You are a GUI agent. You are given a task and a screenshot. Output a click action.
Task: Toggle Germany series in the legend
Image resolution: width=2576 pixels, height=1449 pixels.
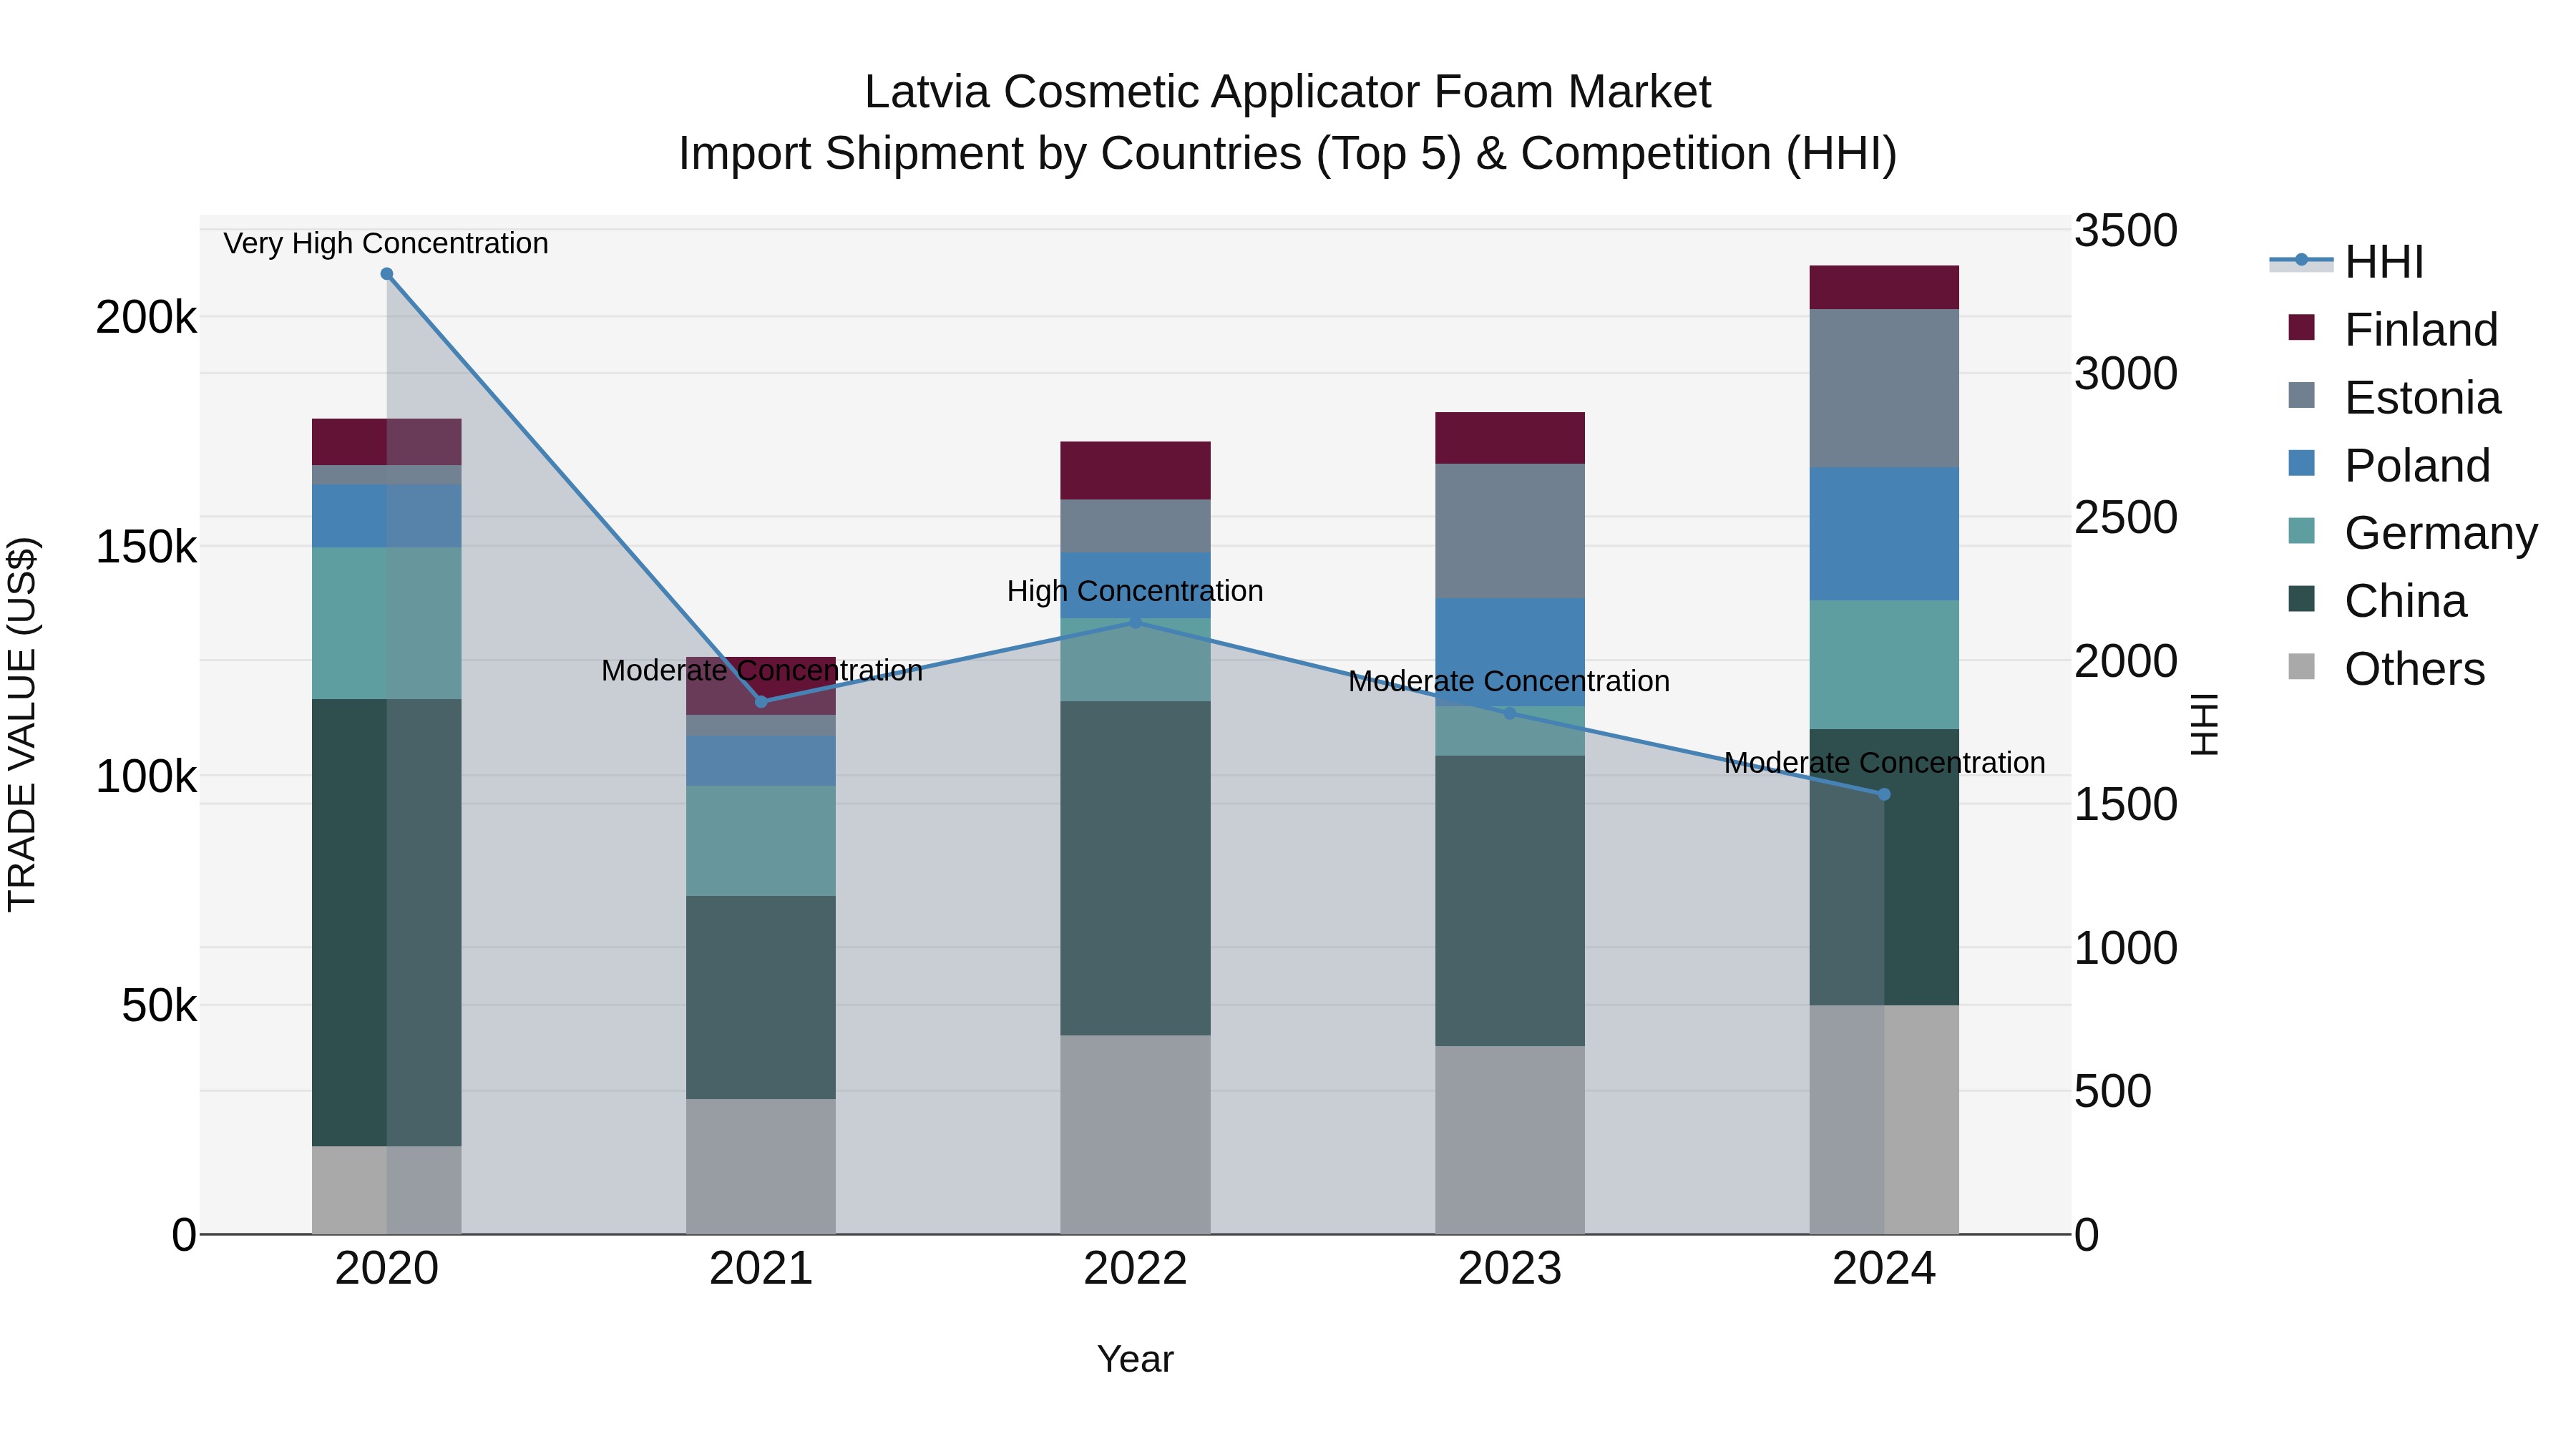pos(2413,533)
